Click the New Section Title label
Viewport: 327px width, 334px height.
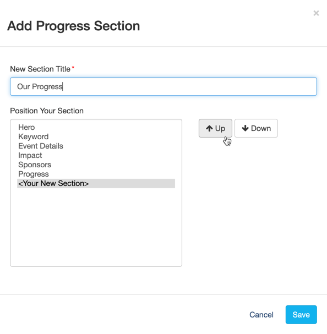pos(40,69)
